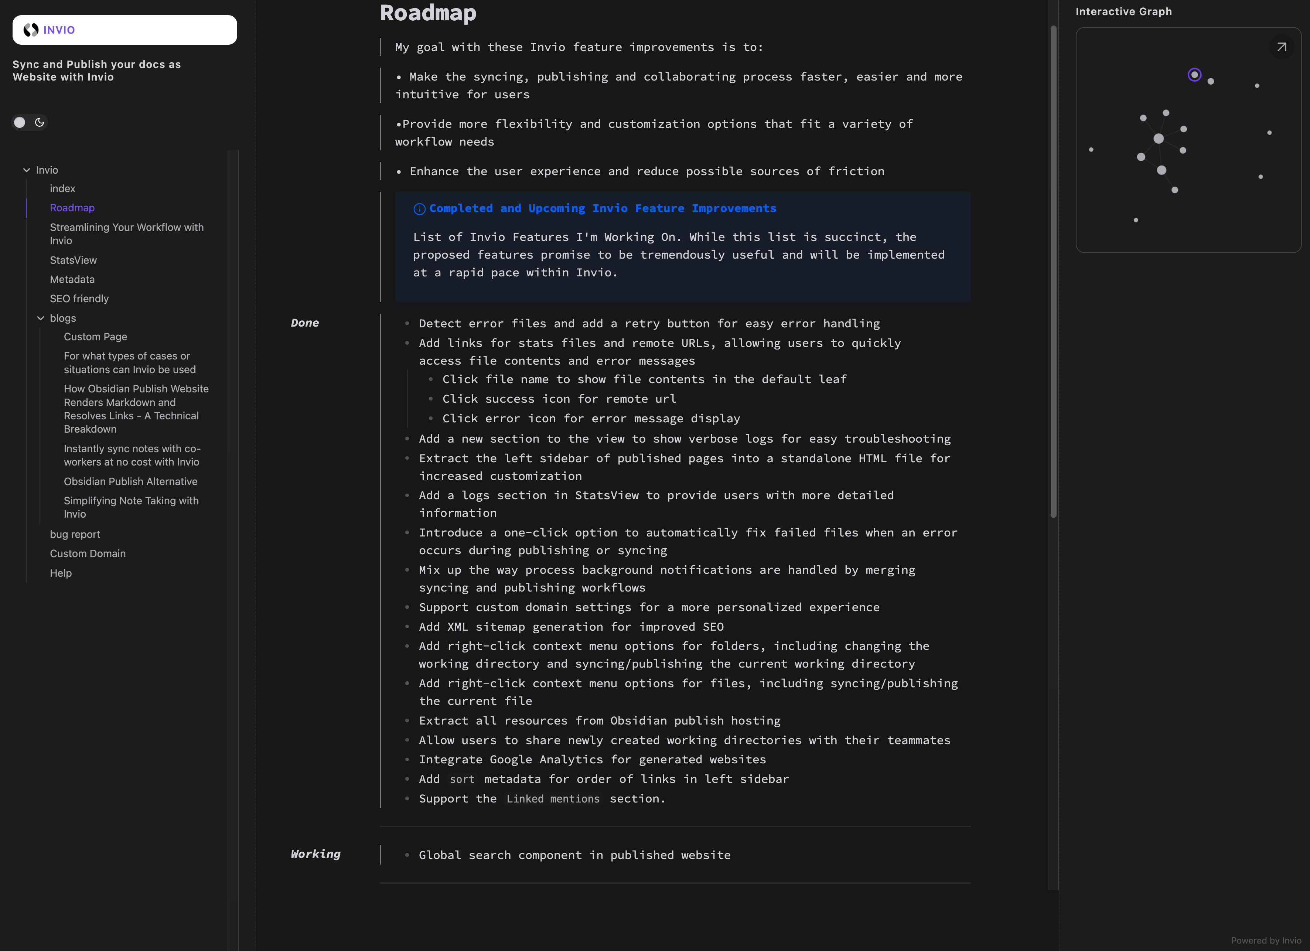Click the Done section label
Screen dimensions: 1310x951
(x=304, y=323)
